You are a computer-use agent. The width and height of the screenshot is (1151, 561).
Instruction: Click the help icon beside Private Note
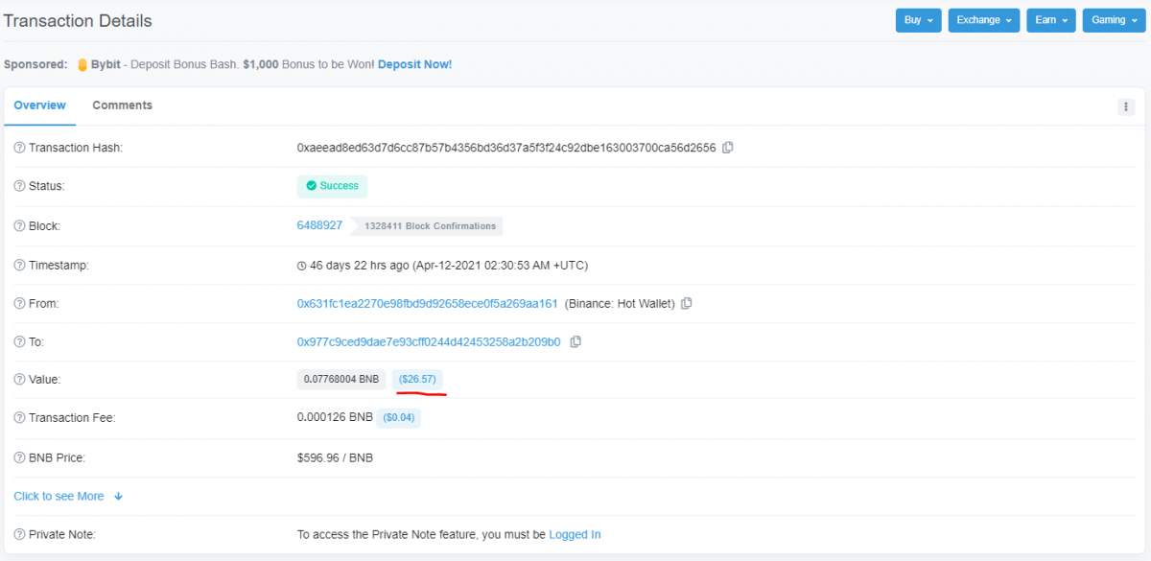(x=16, y=534)
